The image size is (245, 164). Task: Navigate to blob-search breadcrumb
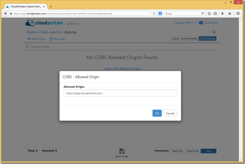50,32
